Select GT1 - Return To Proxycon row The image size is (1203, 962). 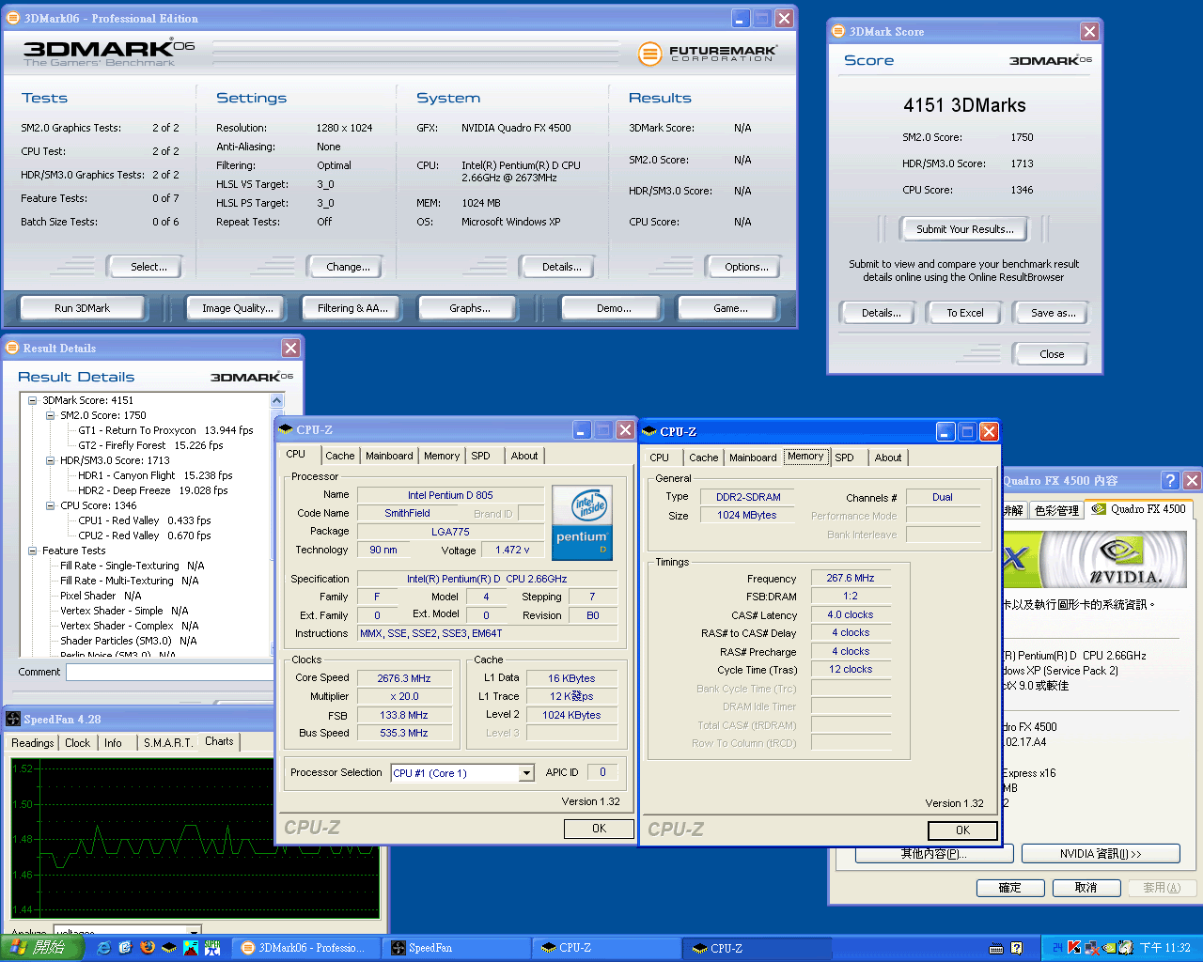(x=165, y=430)
